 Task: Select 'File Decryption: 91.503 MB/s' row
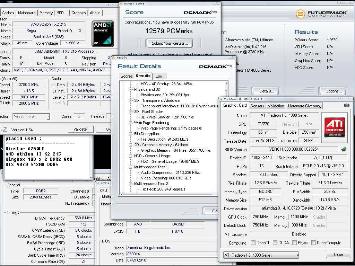[165, 139]
